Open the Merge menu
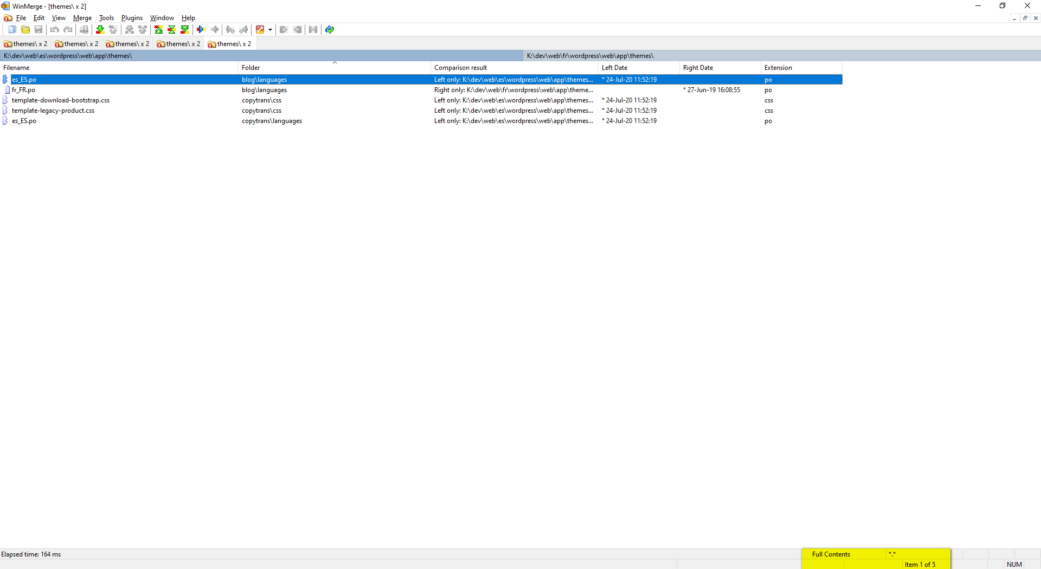The image size is (1041, 569). tap(81, 18)
